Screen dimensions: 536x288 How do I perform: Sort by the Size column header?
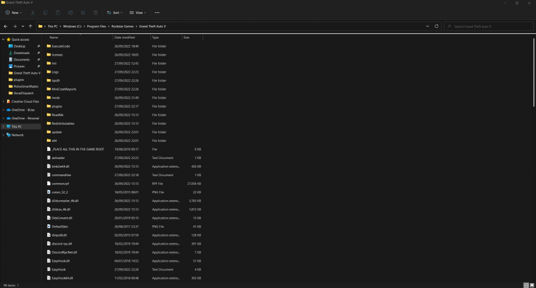pos(187,37)
